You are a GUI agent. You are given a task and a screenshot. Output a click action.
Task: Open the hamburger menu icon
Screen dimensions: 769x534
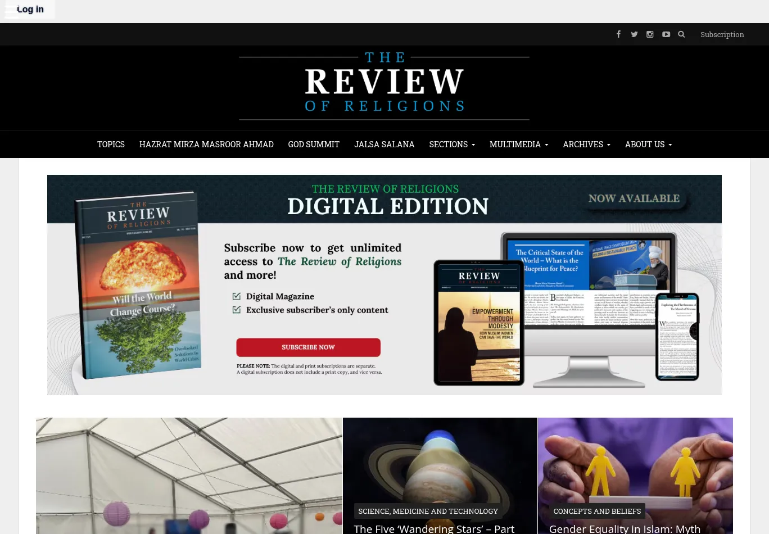(11, 11)
